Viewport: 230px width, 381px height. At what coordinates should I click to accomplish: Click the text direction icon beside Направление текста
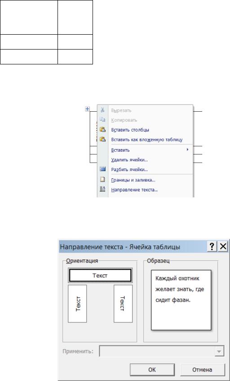coord(102,190)
